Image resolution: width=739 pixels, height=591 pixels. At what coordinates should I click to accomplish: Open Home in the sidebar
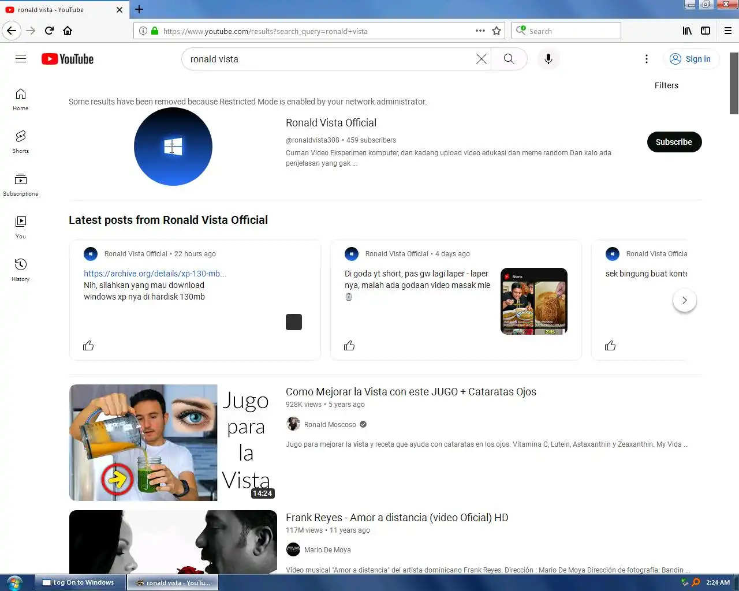(21, 99)
